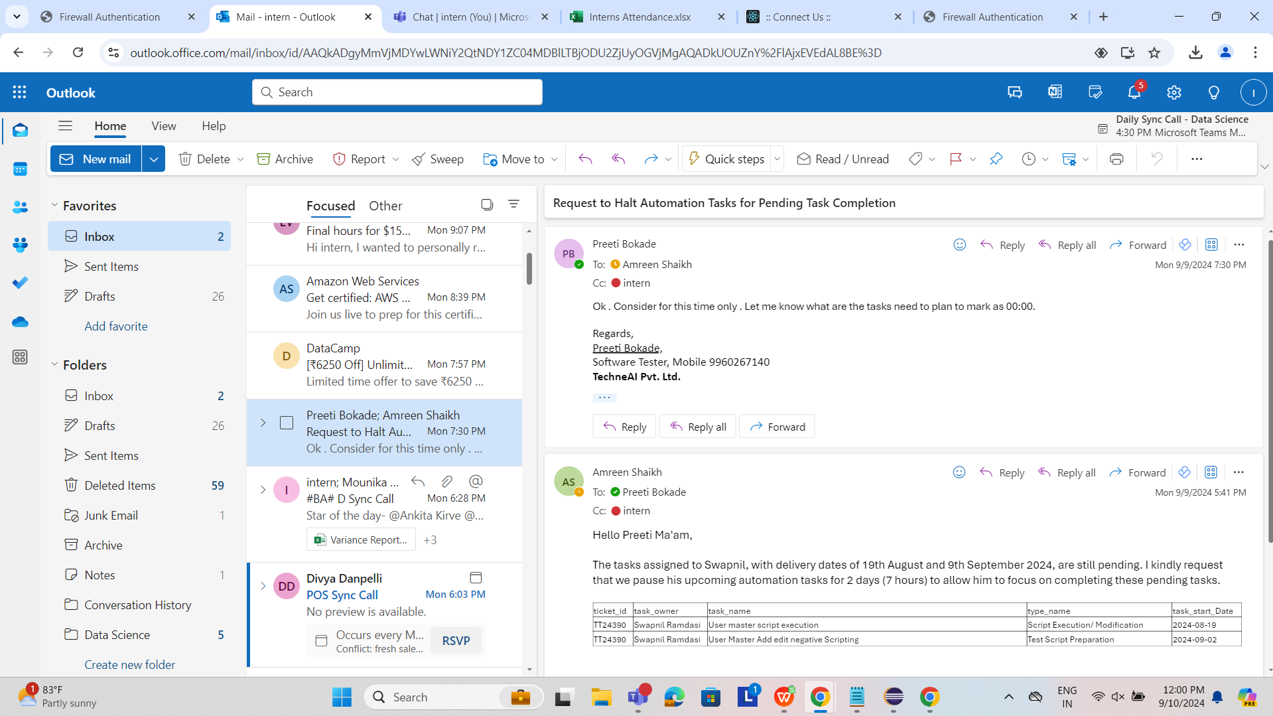Viewport: 1273px width, 716px height.
Task: Expand the POS Sync Call conversation
Action: 263,586
